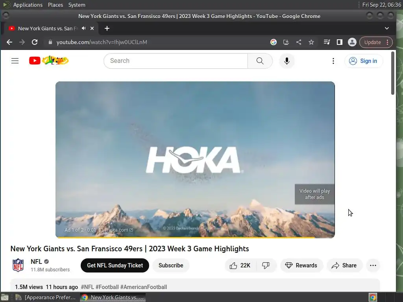Go to YouTube home via logo

[49, 61]
